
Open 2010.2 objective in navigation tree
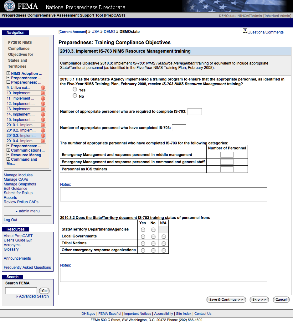[x=21, y=130]
